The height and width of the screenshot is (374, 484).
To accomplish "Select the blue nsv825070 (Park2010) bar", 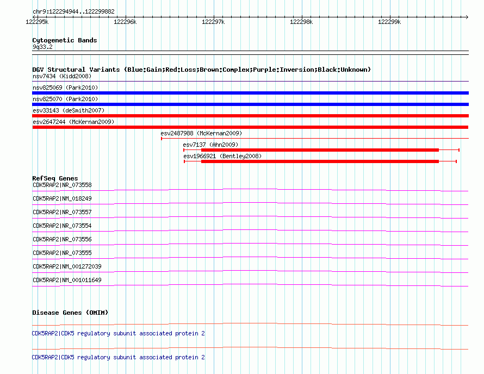I will (x=250, y=104).
